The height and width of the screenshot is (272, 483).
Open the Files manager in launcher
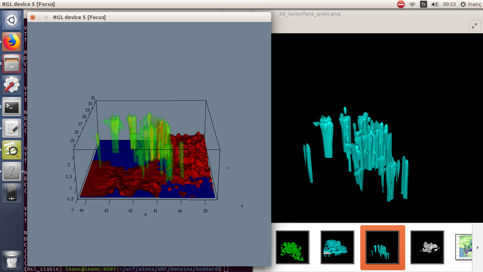(12, 63)
